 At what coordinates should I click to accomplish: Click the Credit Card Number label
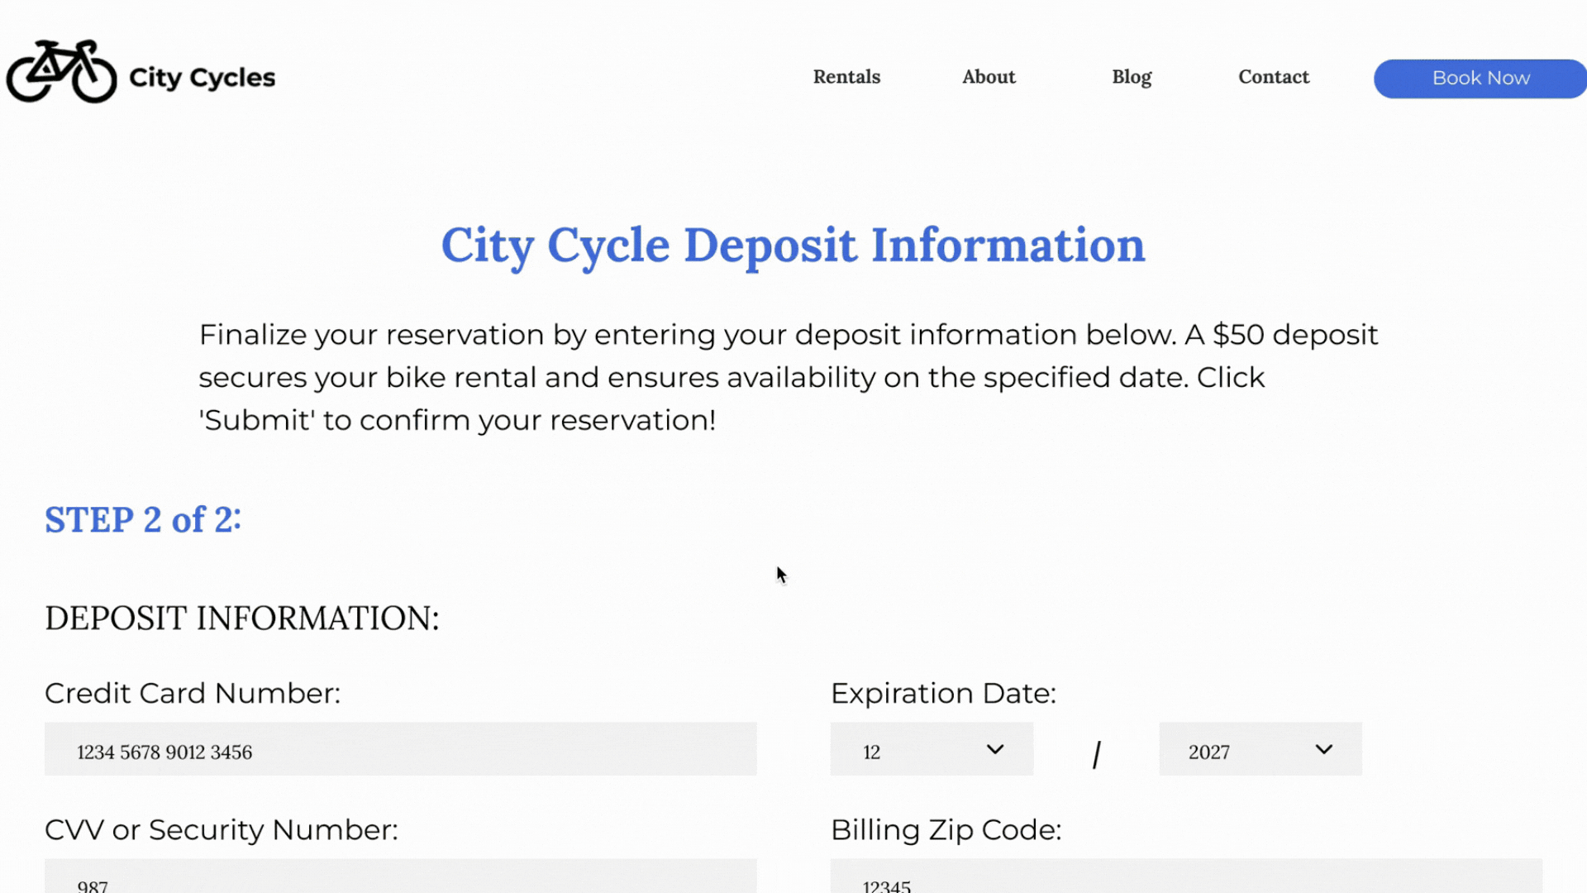click(x=193, y=693)
